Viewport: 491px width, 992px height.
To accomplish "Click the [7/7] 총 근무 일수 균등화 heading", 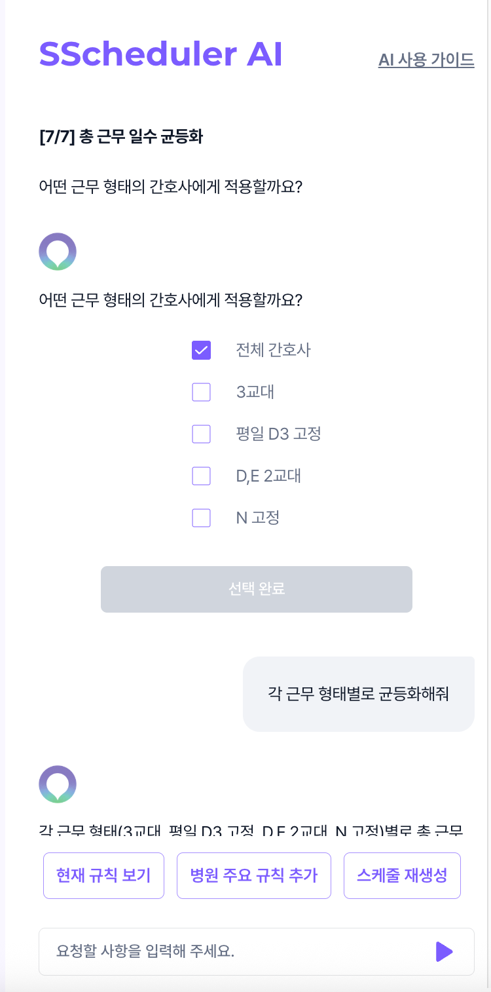I will [x=121, y=137].
